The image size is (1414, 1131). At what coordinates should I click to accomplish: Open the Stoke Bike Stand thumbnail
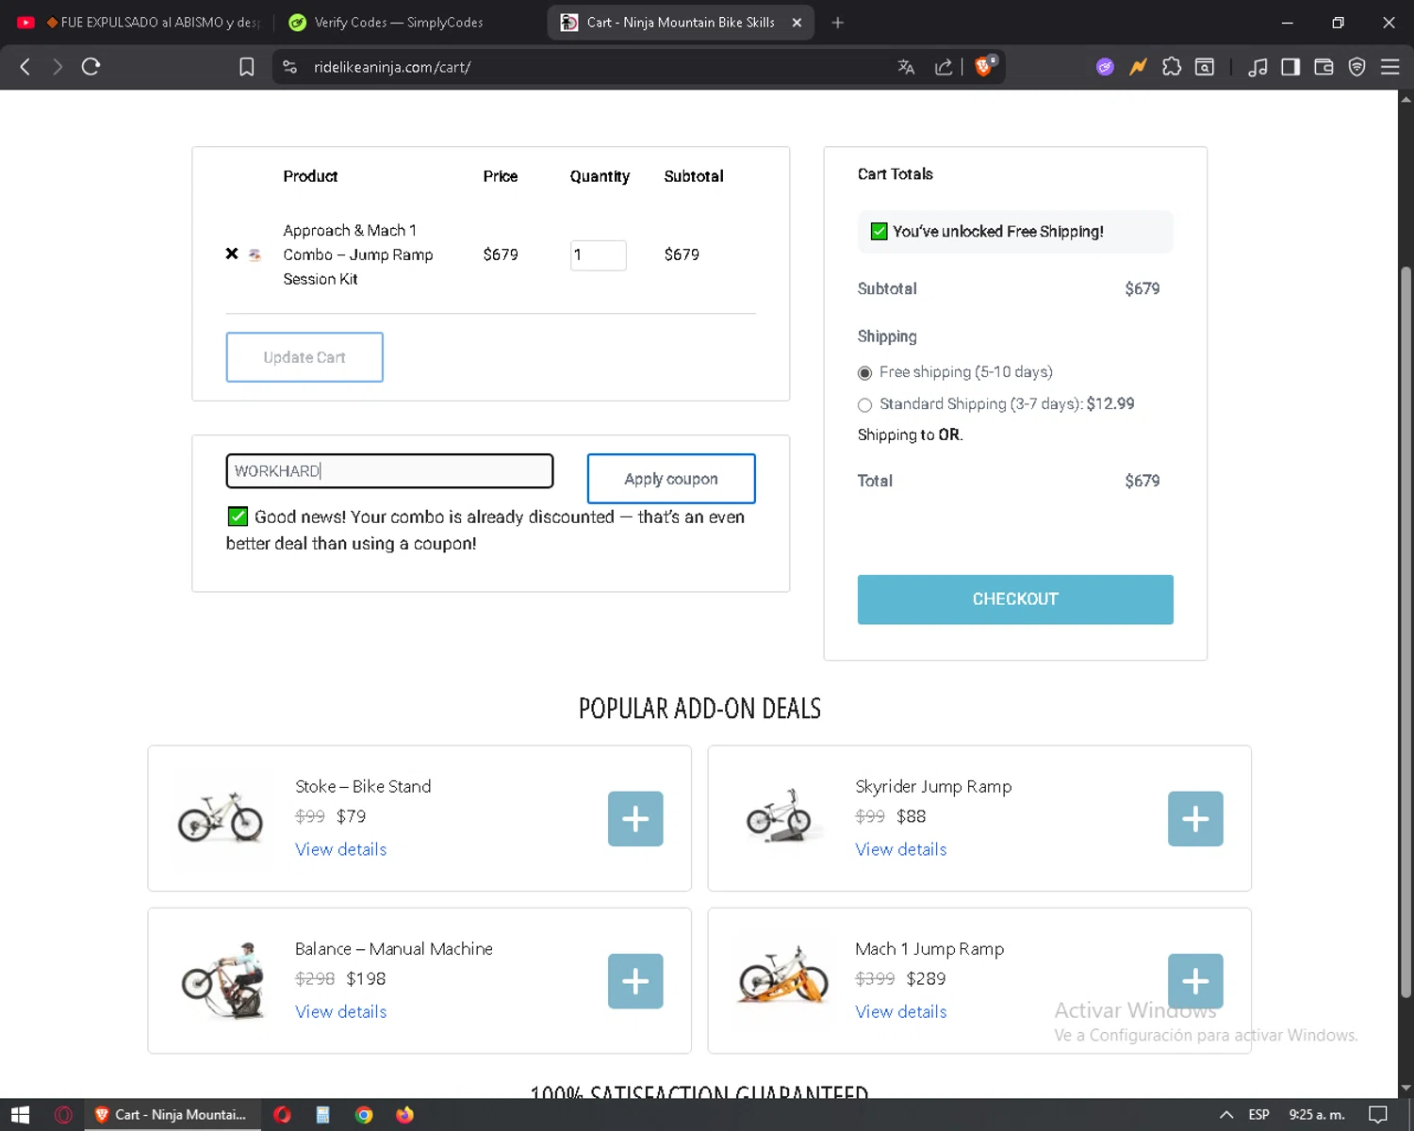coord(221,816)
